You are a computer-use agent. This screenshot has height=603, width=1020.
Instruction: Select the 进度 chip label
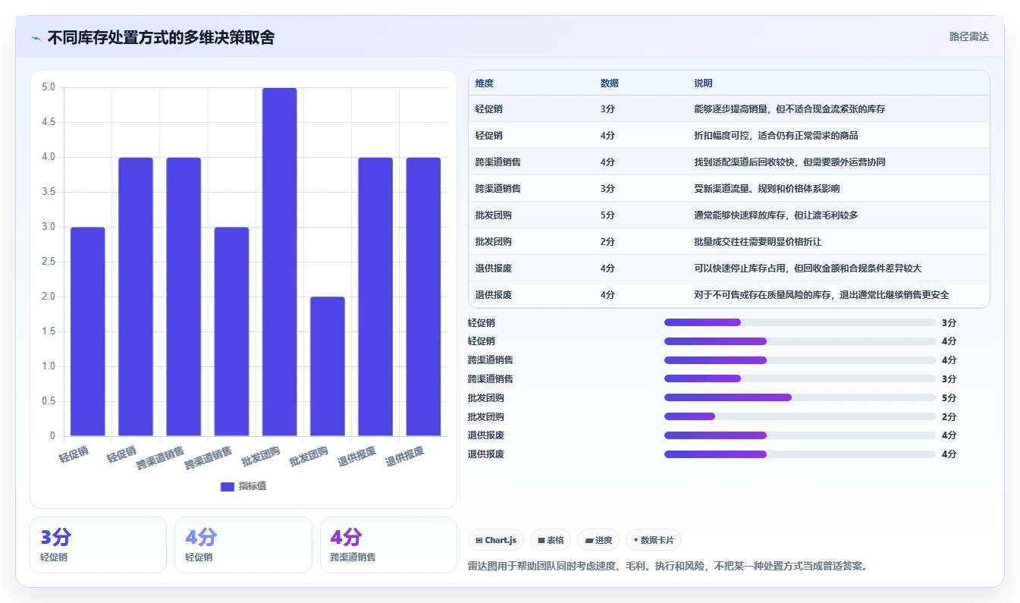[x=604, y=540]
